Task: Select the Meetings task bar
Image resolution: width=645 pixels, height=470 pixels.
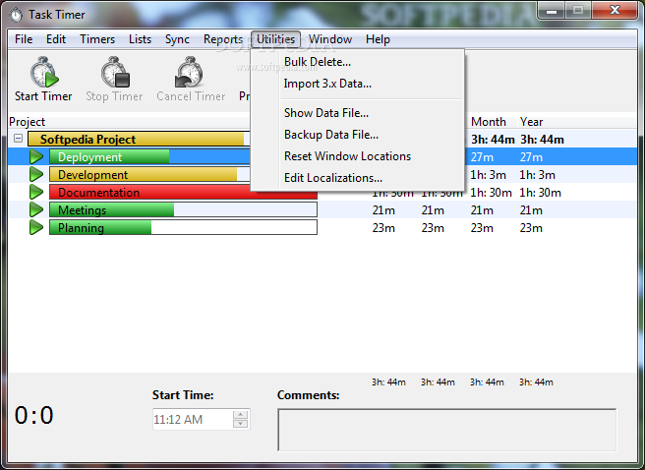Action: pos(183,209)
